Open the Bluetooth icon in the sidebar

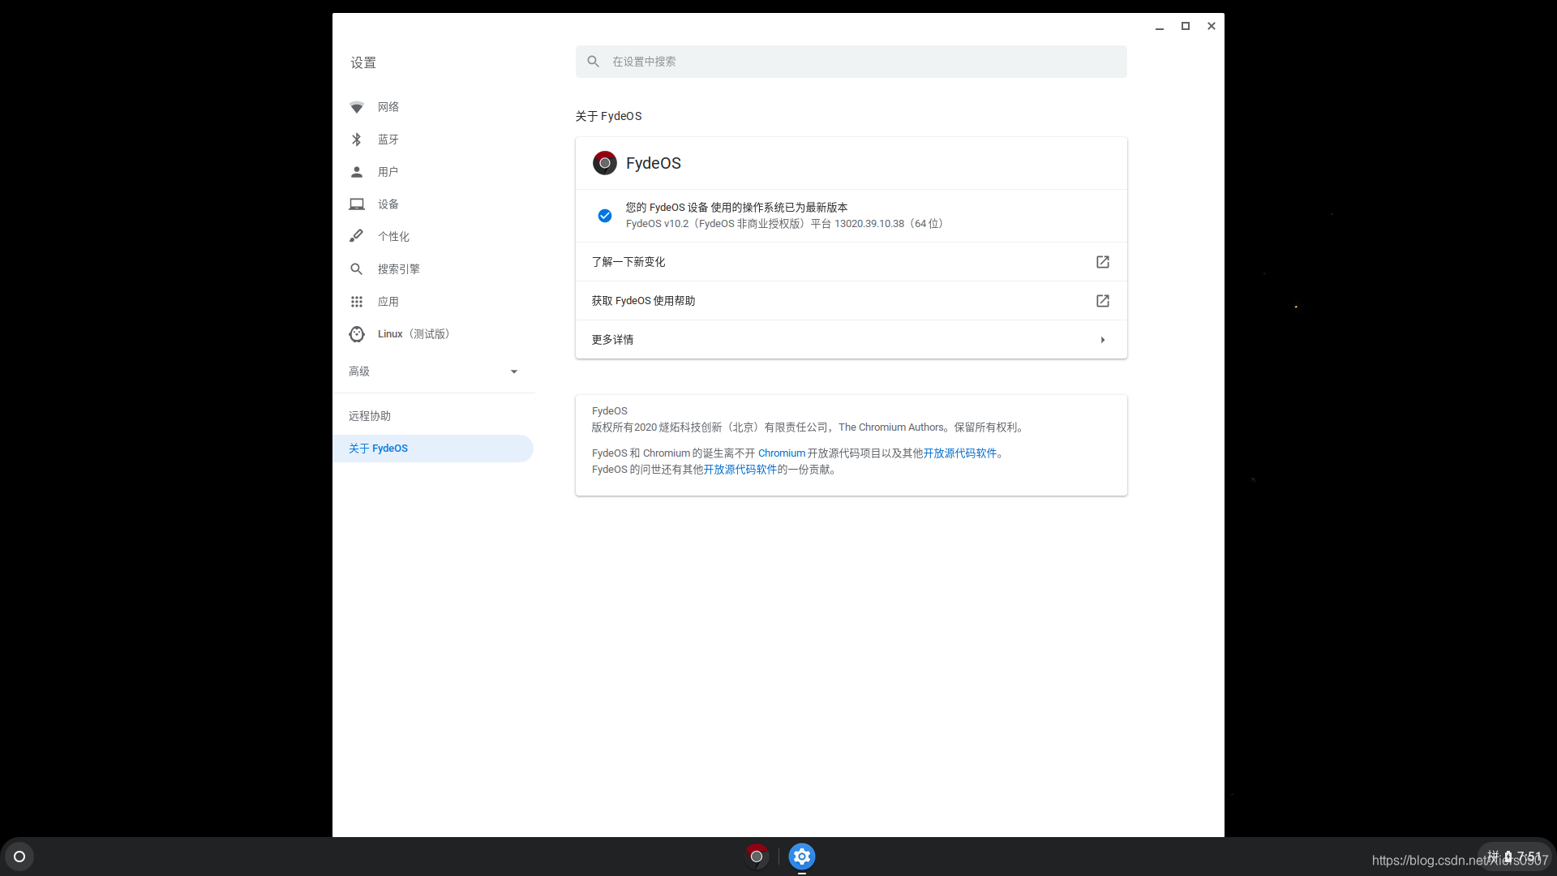357,140
